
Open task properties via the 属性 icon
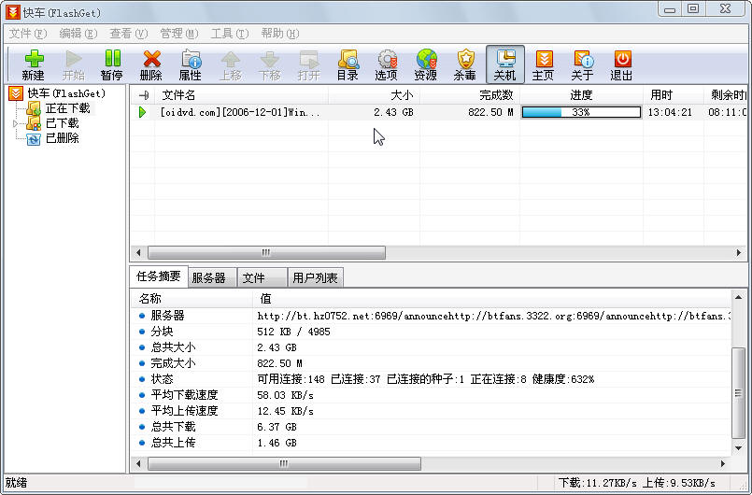[191, 65]
